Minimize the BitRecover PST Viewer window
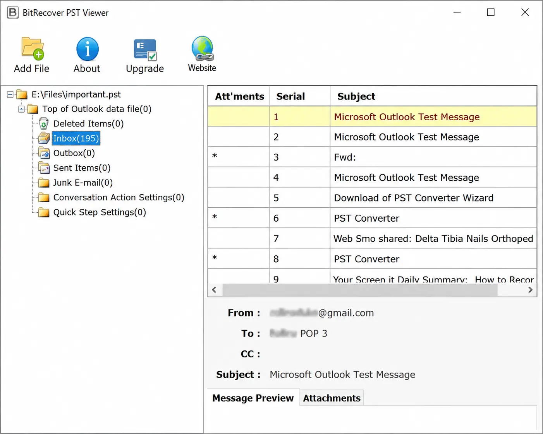 click(x=457, y=12)
